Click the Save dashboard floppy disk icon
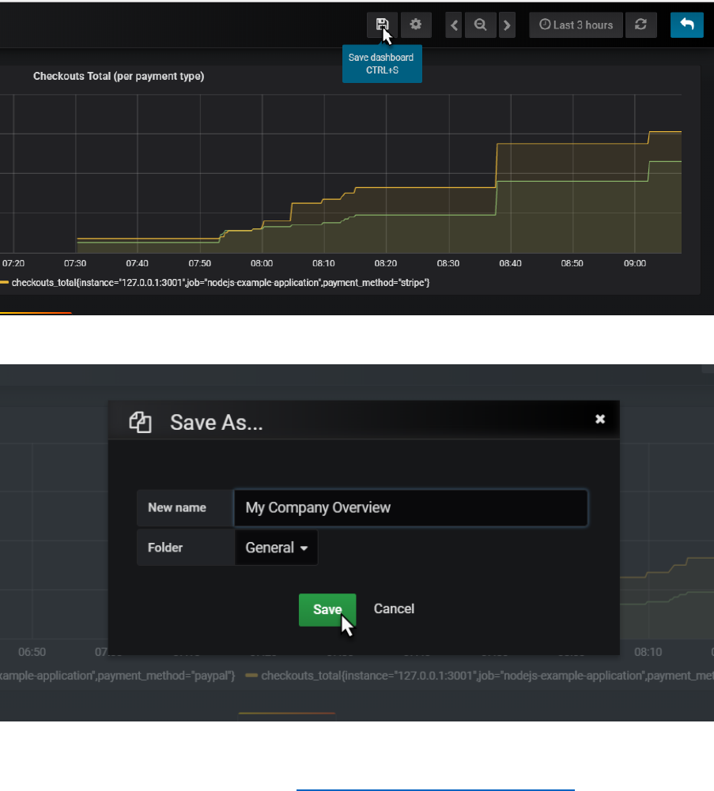Image resolution: width=714 pixels, height=791 pixels. coord(382,24)
